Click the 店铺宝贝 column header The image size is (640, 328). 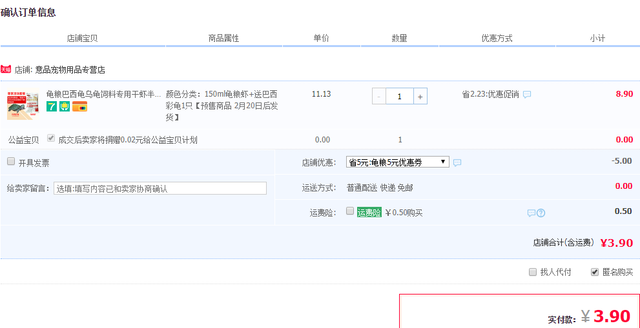83,39
